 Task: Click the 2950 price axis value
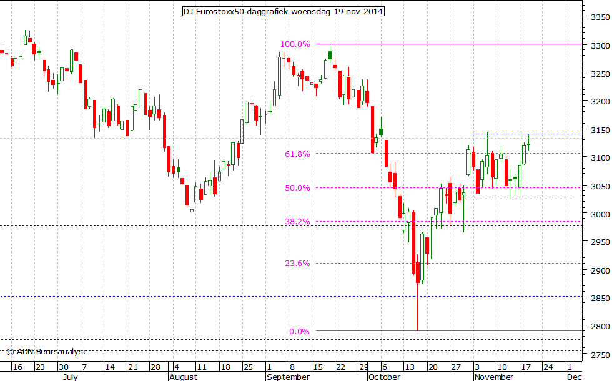point(600,242)
